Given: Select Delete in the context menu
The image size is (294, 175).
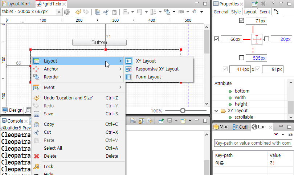Looking at the screenshot, I should (x=78, y=156).
